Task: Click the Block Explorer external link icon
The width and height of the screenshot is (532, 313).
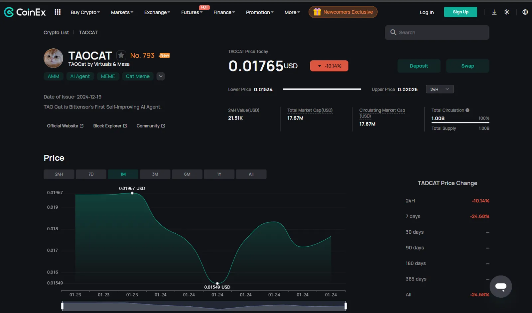Action: click(125, 126)
